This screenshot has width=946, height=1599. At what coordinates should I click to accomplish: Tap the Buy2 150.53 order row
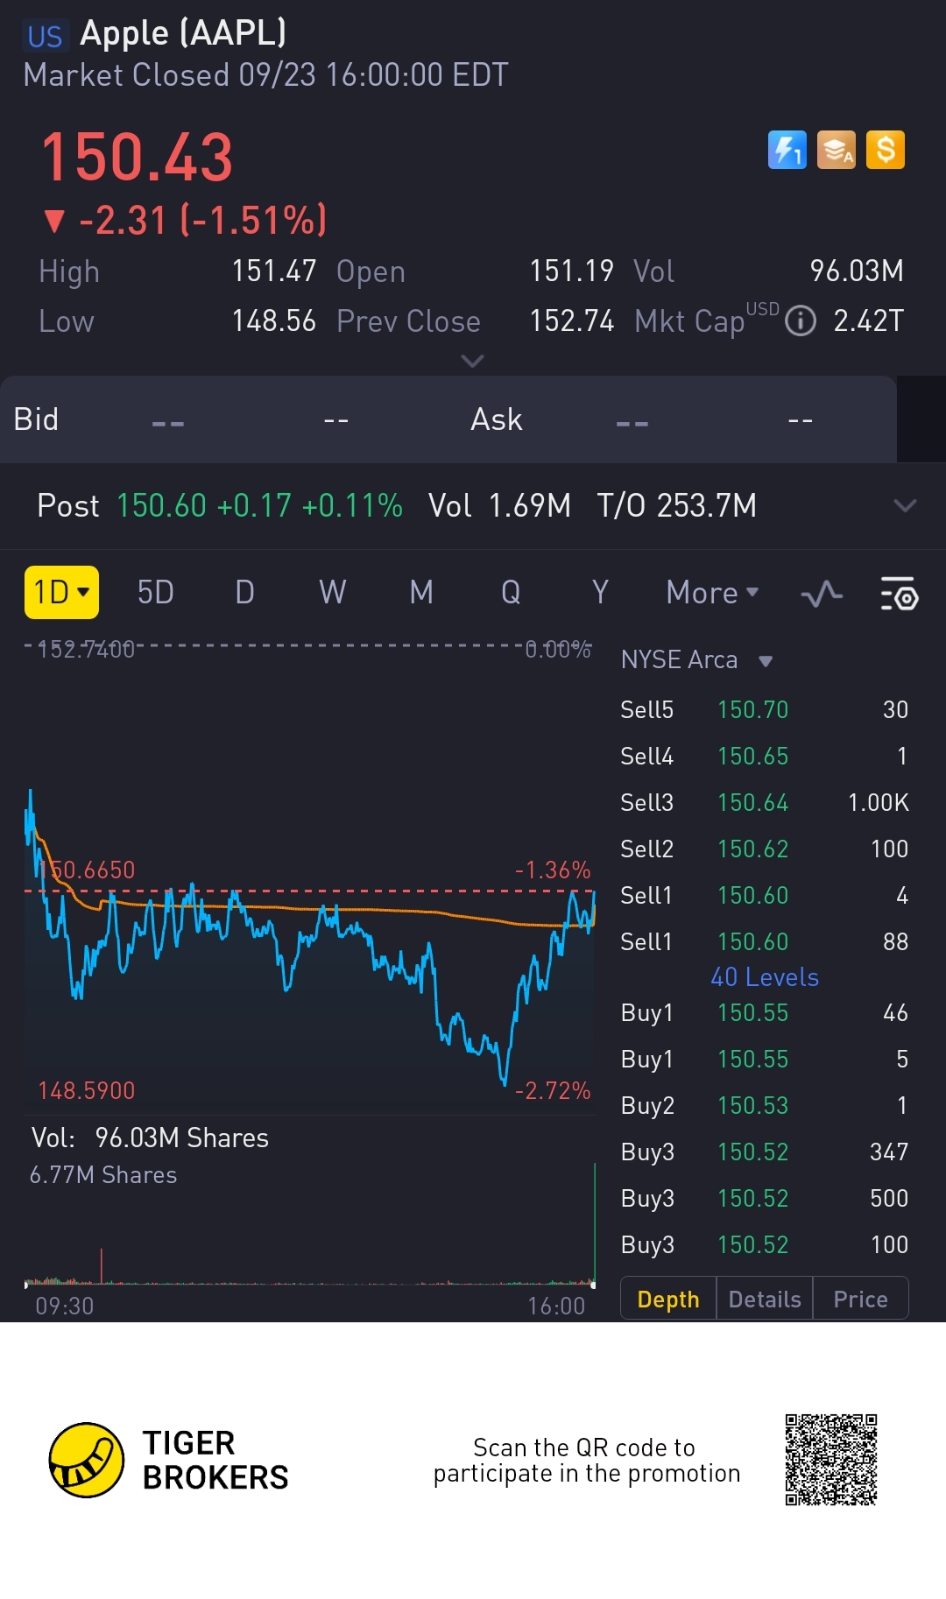[765, 1105]
